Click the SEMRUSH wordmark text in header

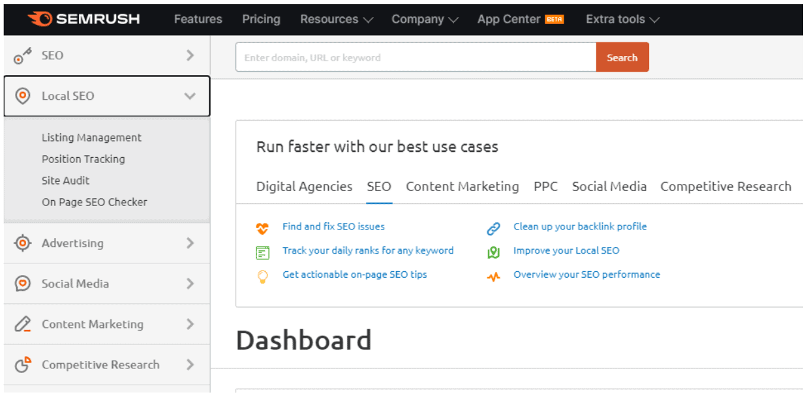98,19
